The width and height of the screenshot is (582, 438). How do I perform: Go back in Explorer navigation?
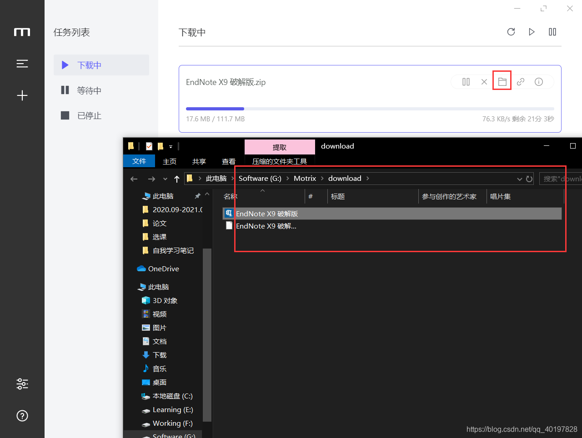134,179
